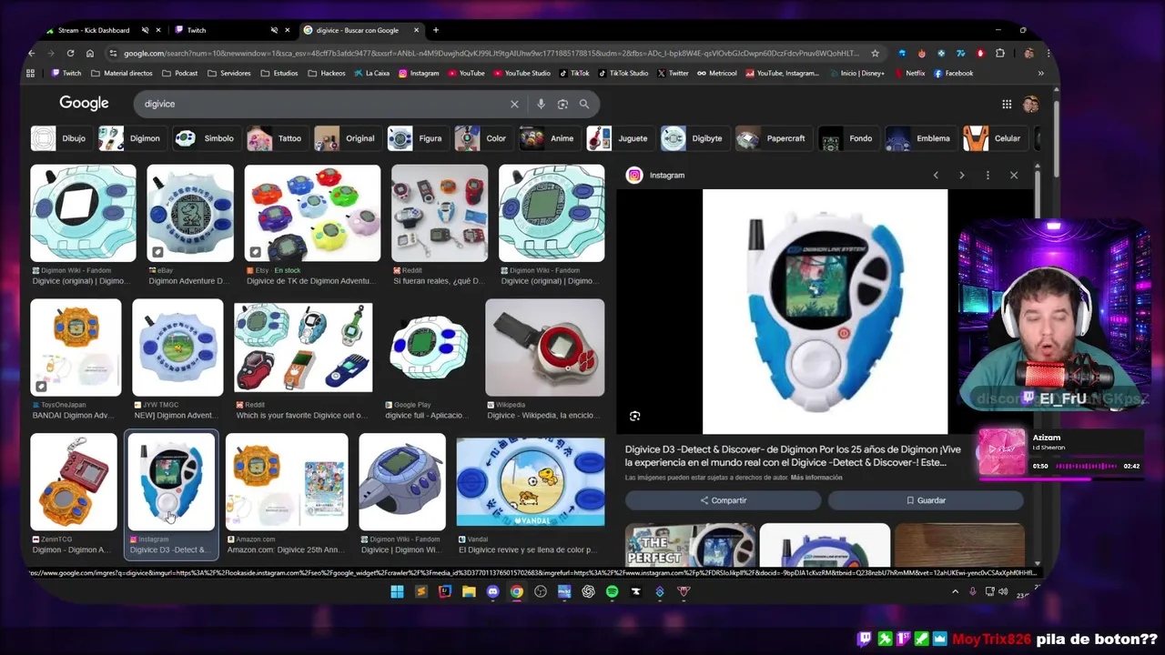
Task: Mute the Stream - Kick Dashboard tab
Action: coord(145,30)
